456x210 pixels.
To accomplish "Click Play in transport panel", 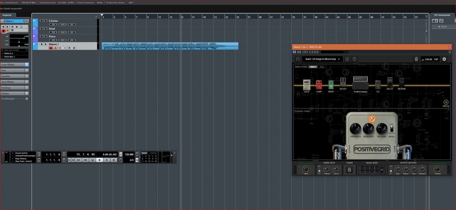I will point(107,160).
